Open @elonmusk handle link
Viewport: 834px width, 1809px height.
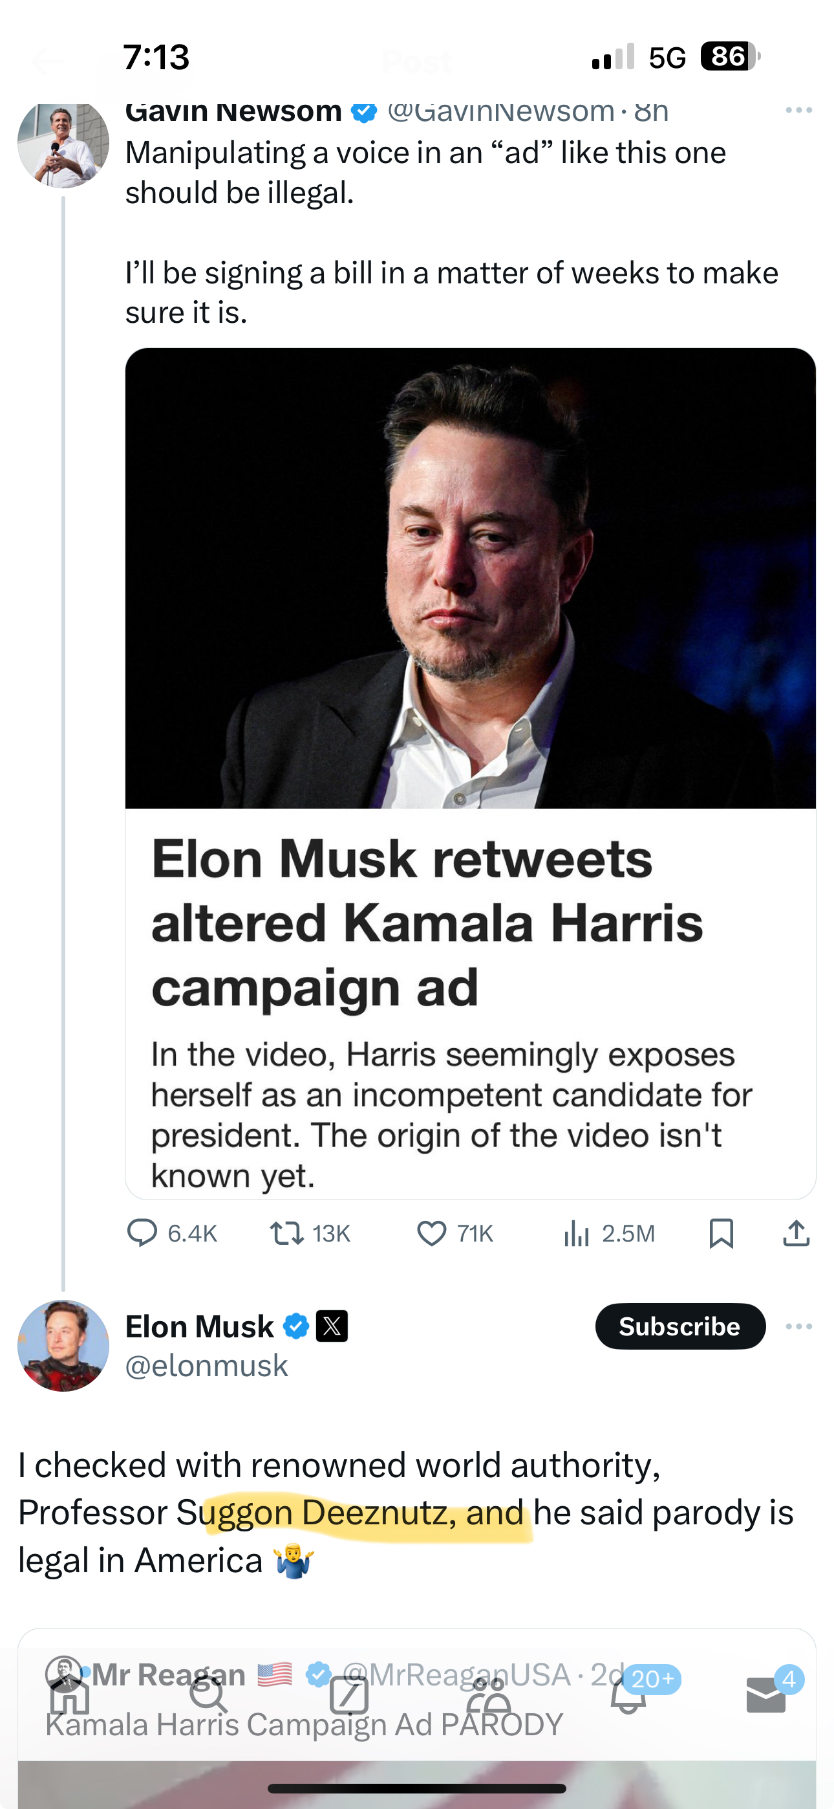[206, 1365]
